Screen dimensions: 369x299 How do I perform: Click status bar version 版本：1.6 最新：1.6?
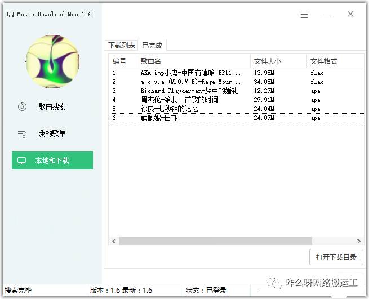pos(121,291)
